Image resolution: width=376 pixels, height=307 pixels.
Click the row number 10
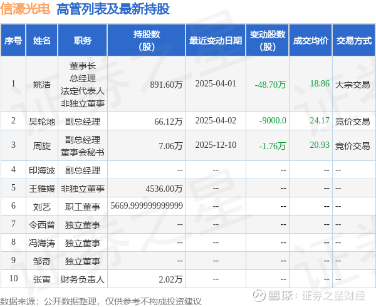point(13,278)
